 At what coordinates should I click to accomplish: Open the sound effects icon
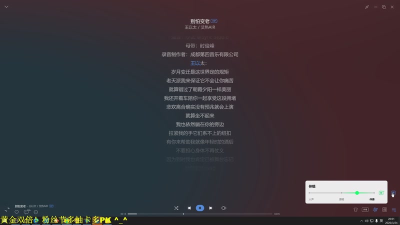click(375, 209)
